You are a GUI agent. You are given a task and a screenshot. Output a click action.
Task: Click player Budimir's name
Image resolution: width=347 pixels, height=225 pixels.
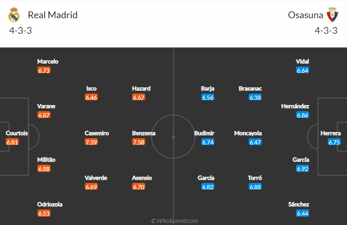pos(204,133)
